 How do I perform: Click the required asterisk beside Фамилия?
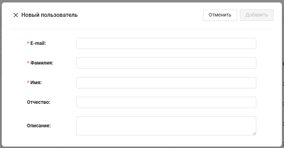pos(28,63)
